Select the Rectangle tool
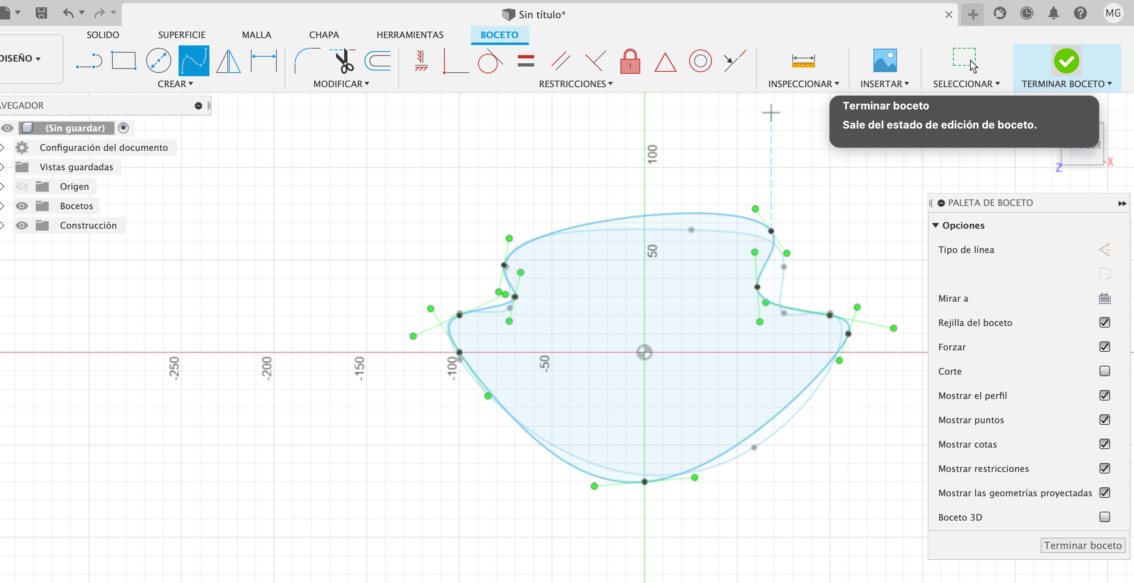The height and width of the screenshot is (583, 1134). (x=124, y=61)
